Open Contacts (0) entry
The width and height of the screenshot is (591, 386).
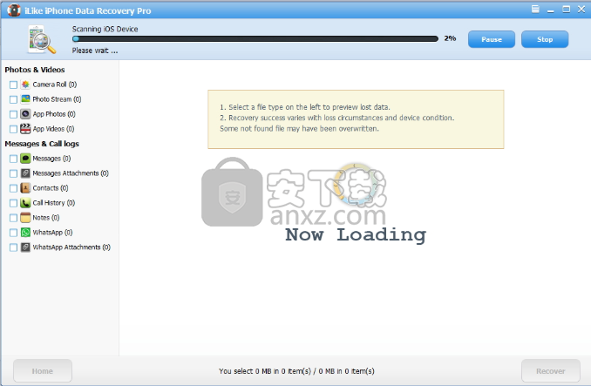[51, 188]
